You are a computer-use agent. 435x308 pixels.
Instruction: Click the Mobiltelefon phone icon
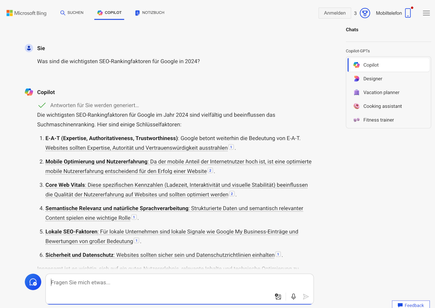(408, 13)
